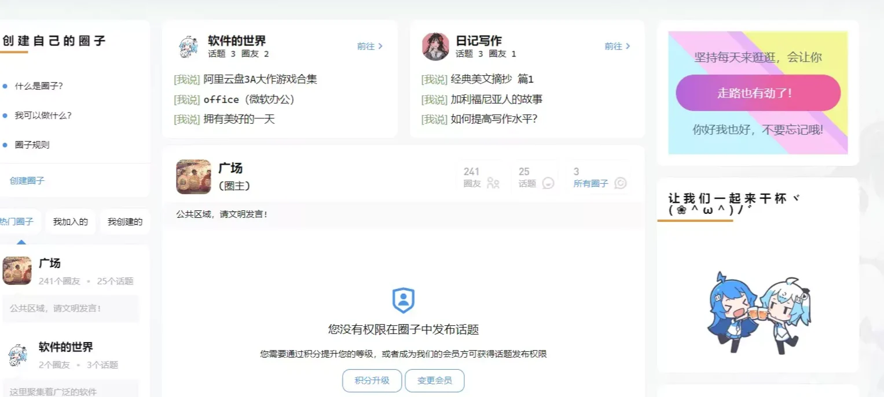
Task: Click the 软件的世界 circle avatar icon
Action: pos(188,47)
